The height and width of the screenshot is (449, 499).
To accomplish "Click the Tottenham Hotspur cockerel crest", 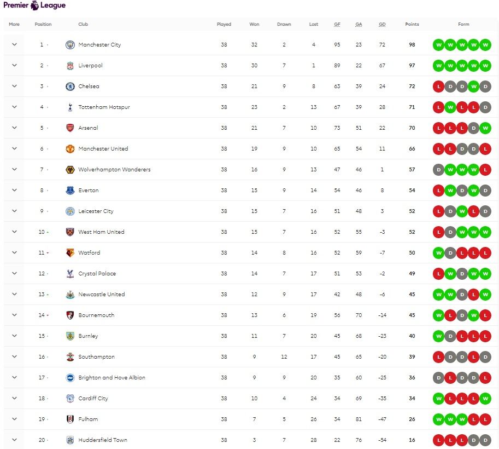I will (70, 107).
